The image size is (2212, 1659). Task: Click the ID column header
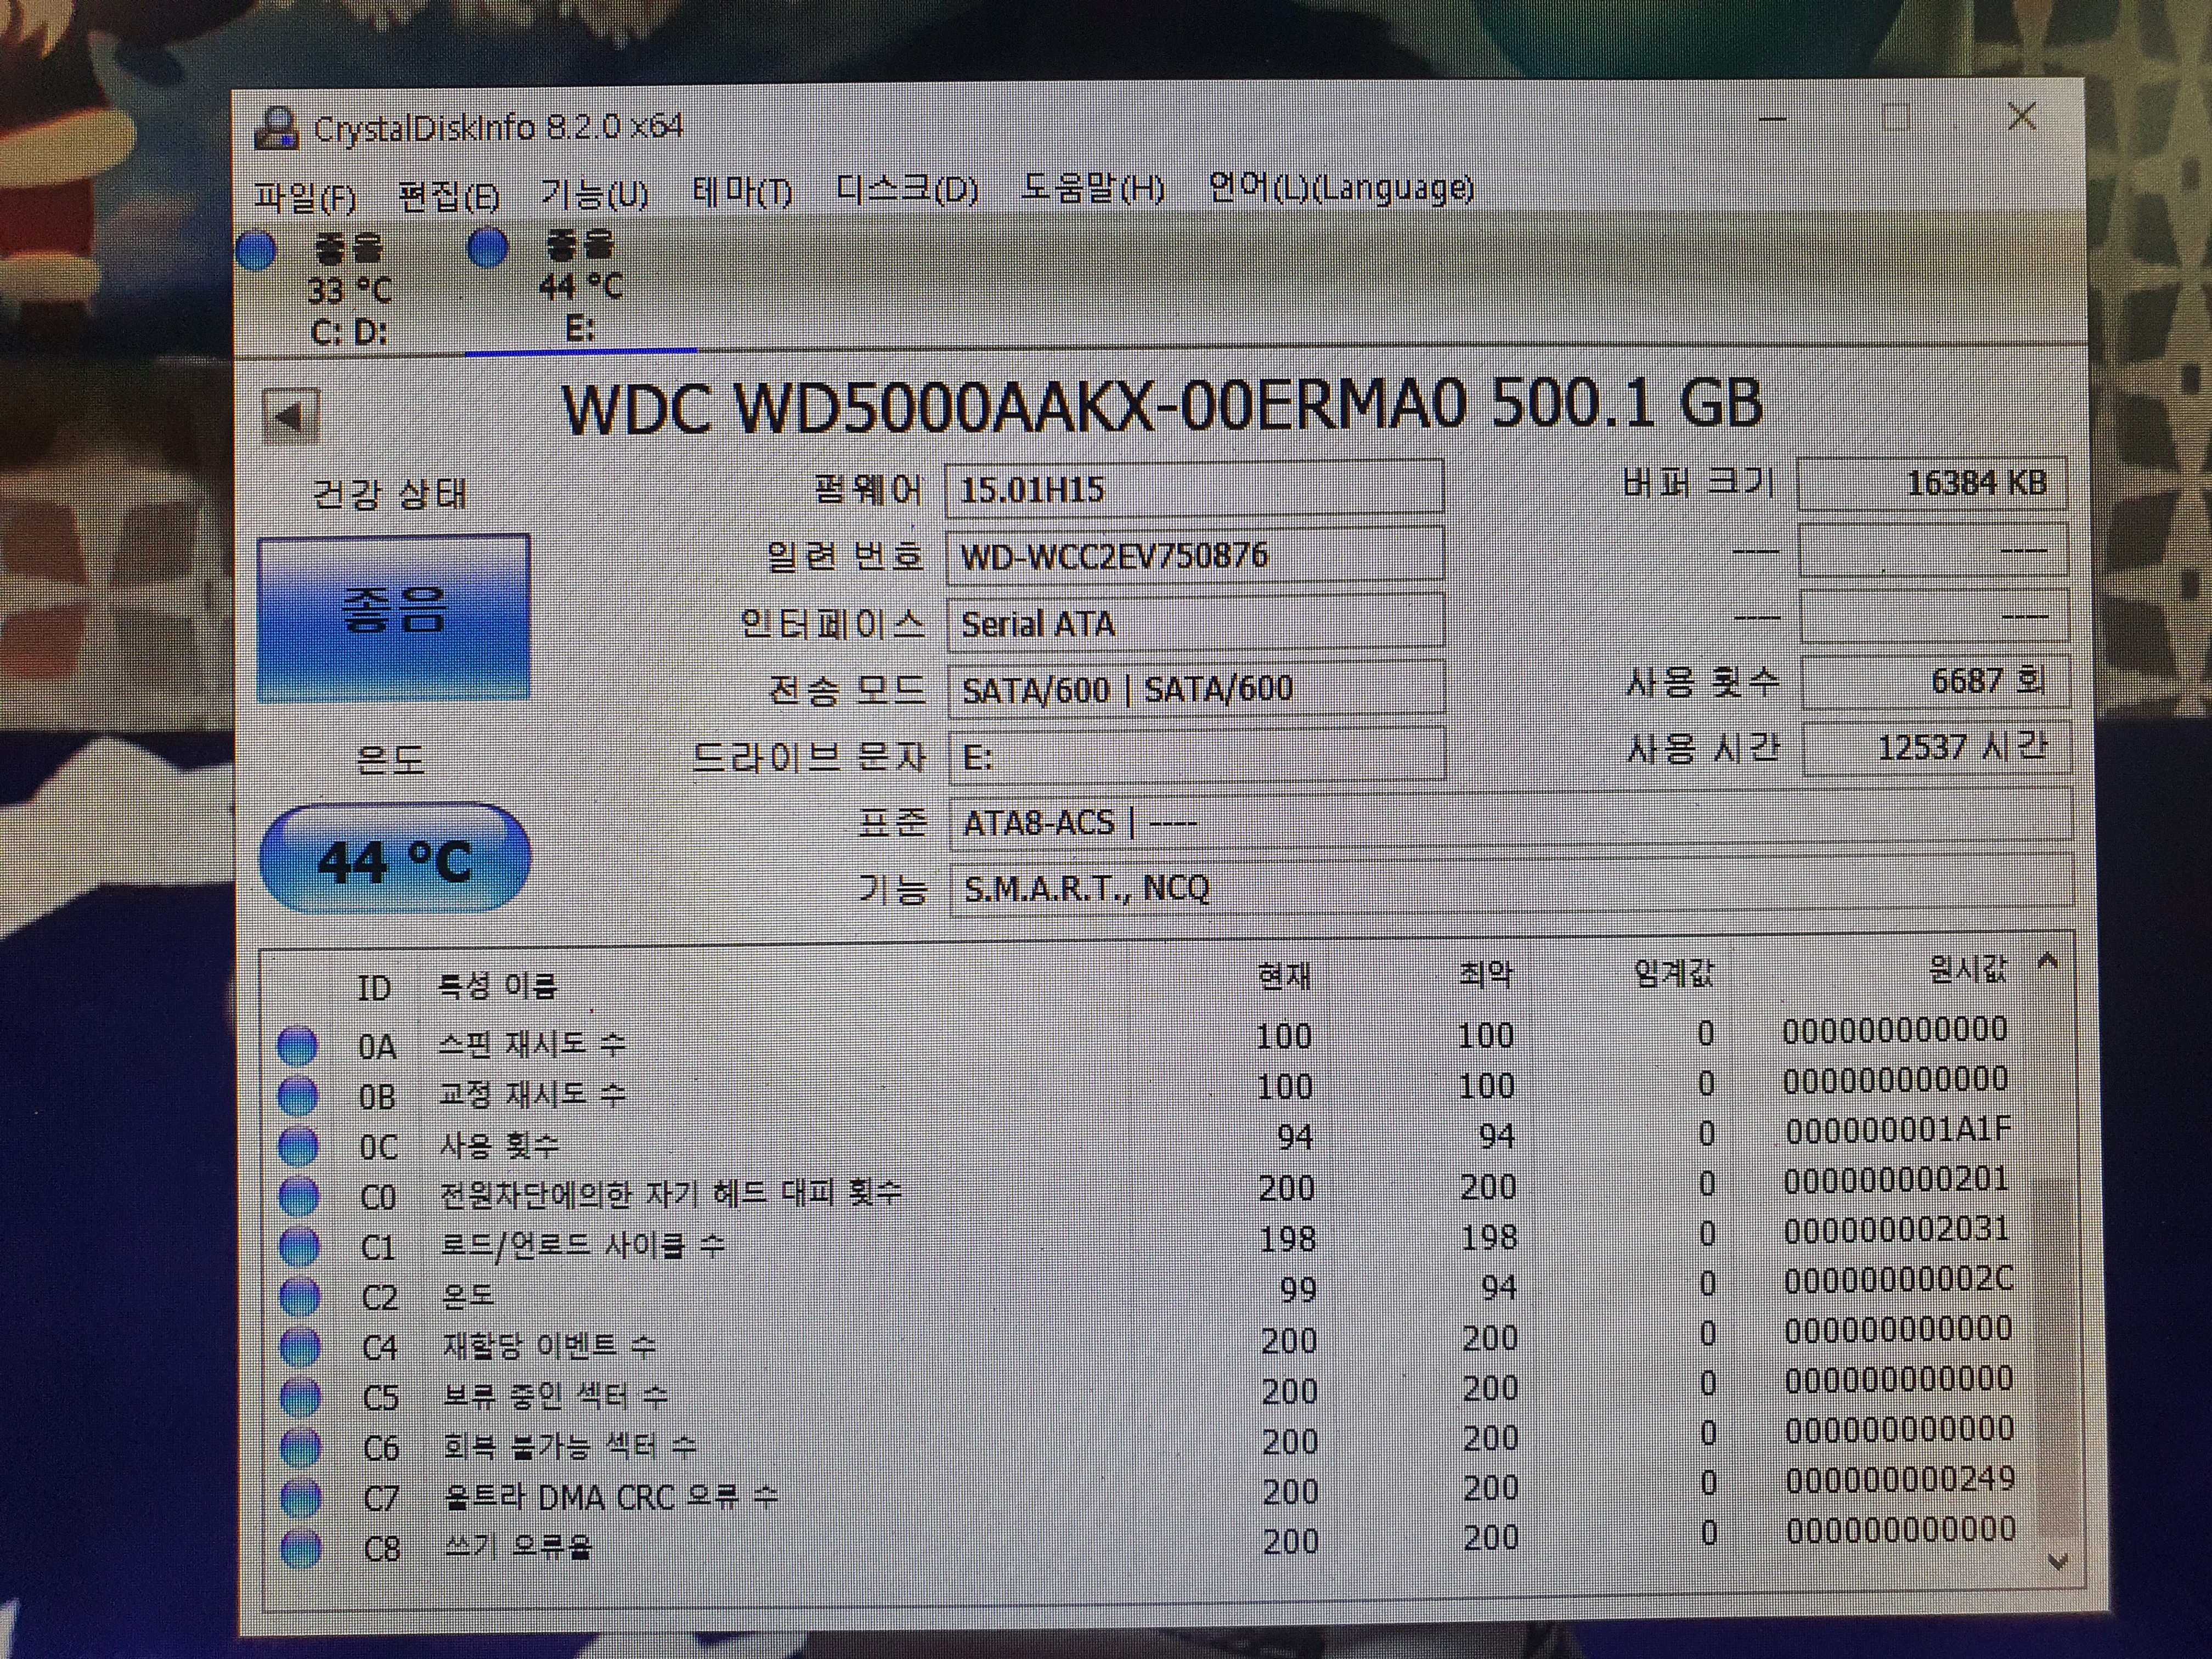(x=373, y=988)
